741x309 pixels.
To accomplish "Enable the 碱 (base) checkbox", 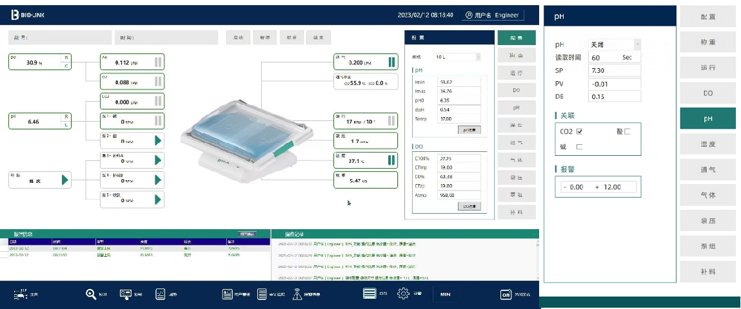I will click(579, 147).
